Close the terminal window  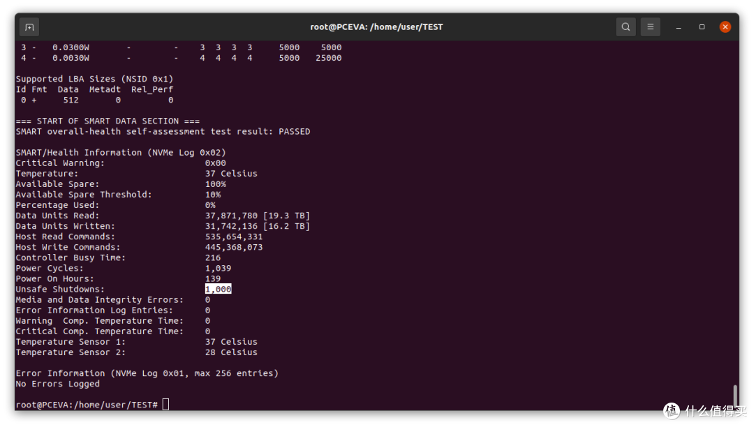725,27
